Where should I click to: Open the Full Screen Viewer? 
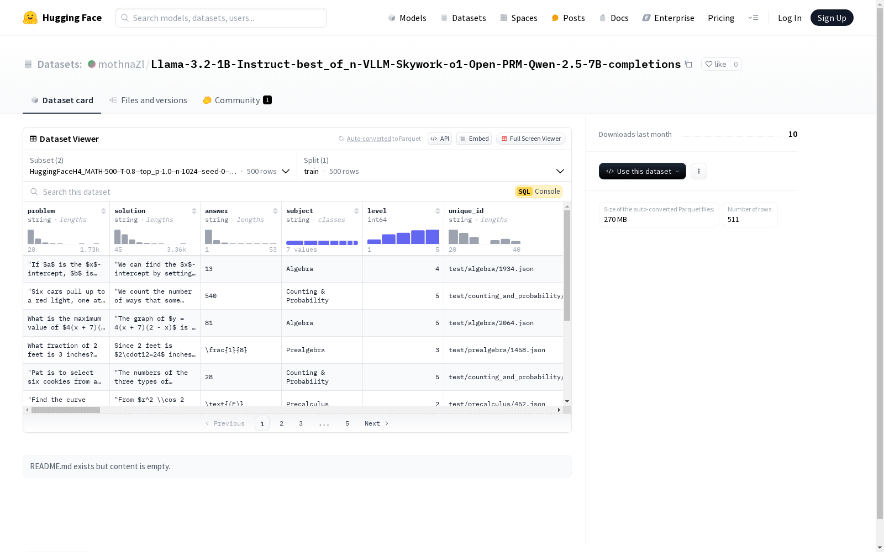click(531, 139)
